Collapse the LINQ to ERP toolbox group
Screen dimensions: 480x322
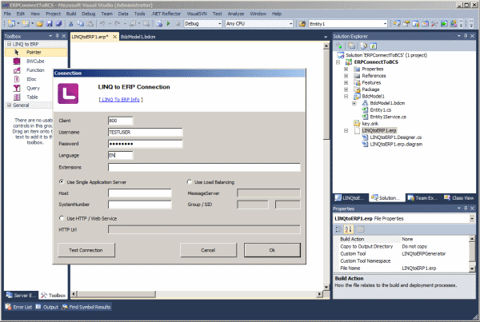click(9, 44)
